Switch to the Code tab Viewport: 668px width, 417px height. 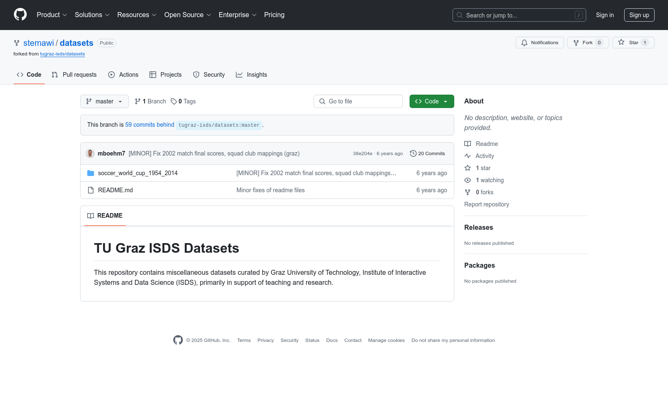click(29, 75)
